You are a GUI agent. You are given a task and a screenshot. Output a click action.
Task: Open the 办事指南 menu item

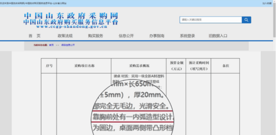tap(157, 36)
